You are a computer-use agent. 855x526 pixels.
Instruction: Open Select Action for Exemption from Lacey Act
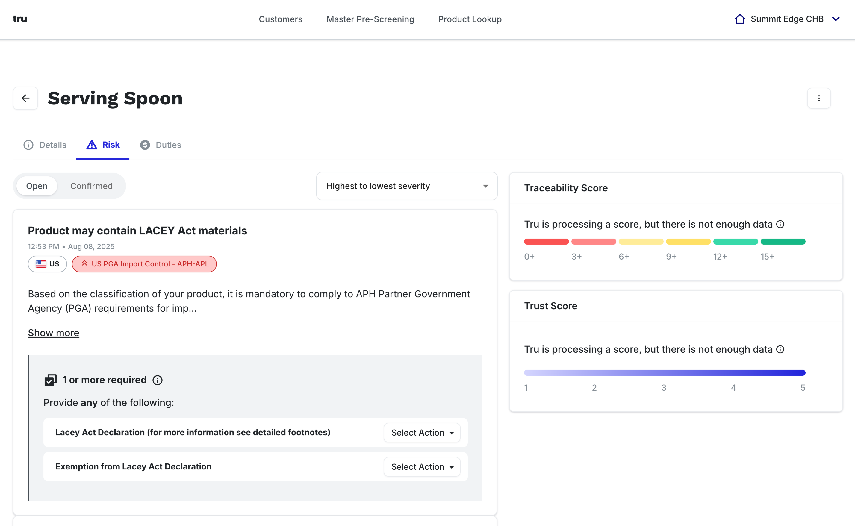pos(421,466)
